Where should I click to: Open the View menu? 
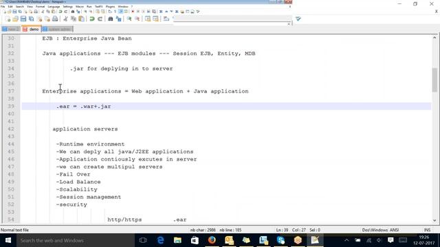coord(30,6)
